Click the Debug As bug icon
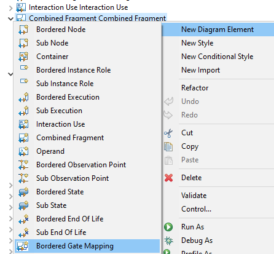The image size is (274, 254). 168,240
